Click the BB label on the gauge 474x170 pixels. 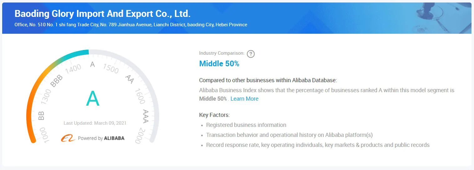tap(41, 116)
